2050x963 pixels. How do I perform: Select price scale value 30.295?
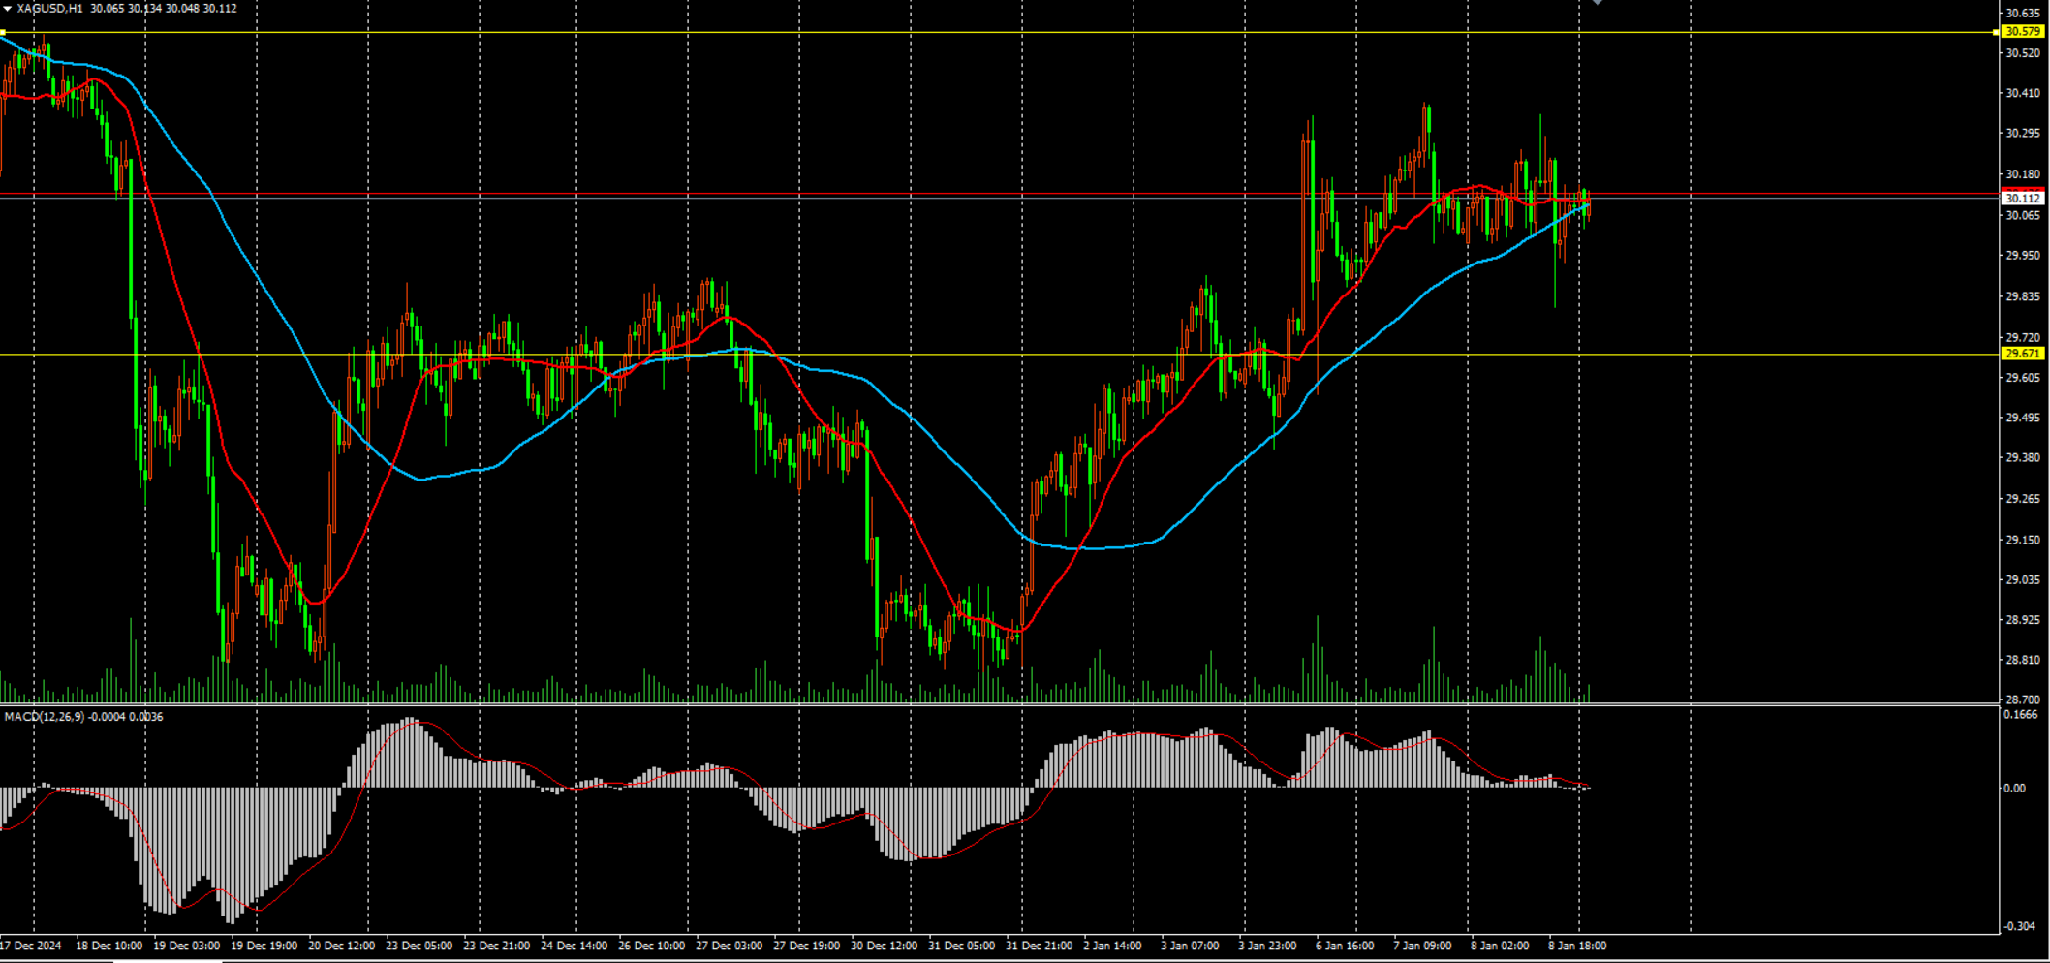[x=2022, y=133]
